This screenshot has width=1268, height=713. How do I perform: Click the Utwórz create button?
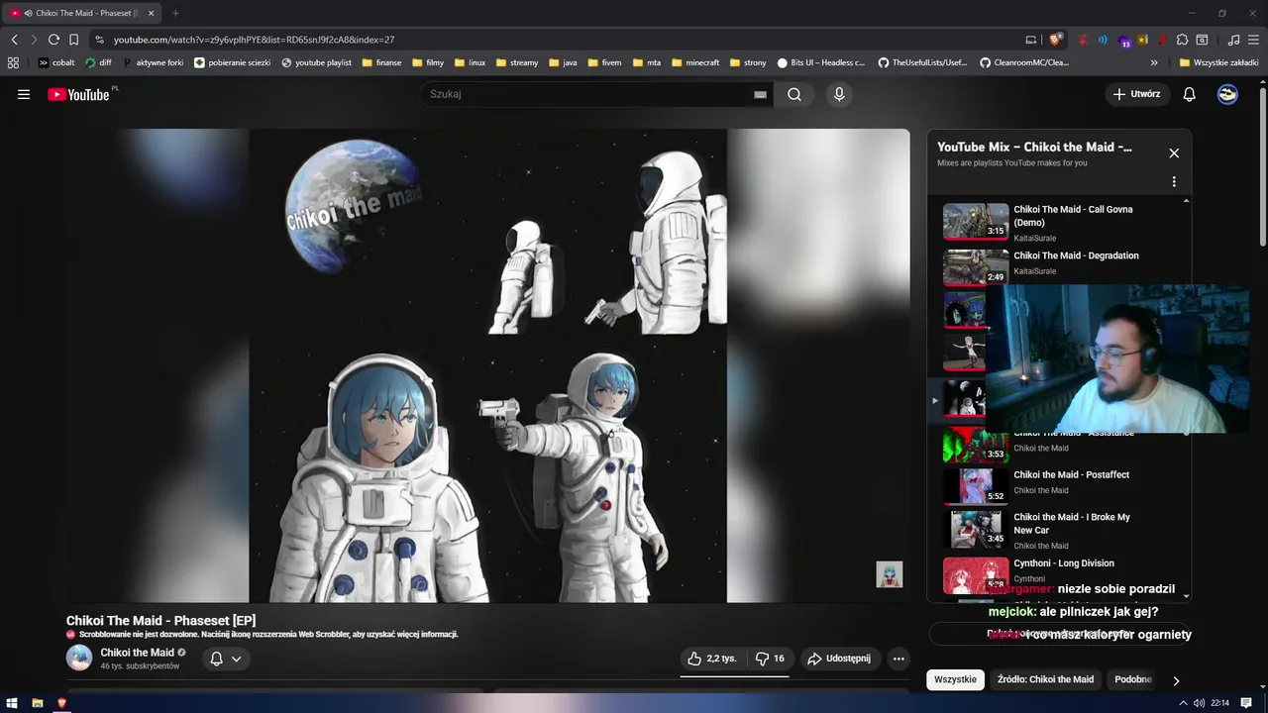(x=1136, y=94)
